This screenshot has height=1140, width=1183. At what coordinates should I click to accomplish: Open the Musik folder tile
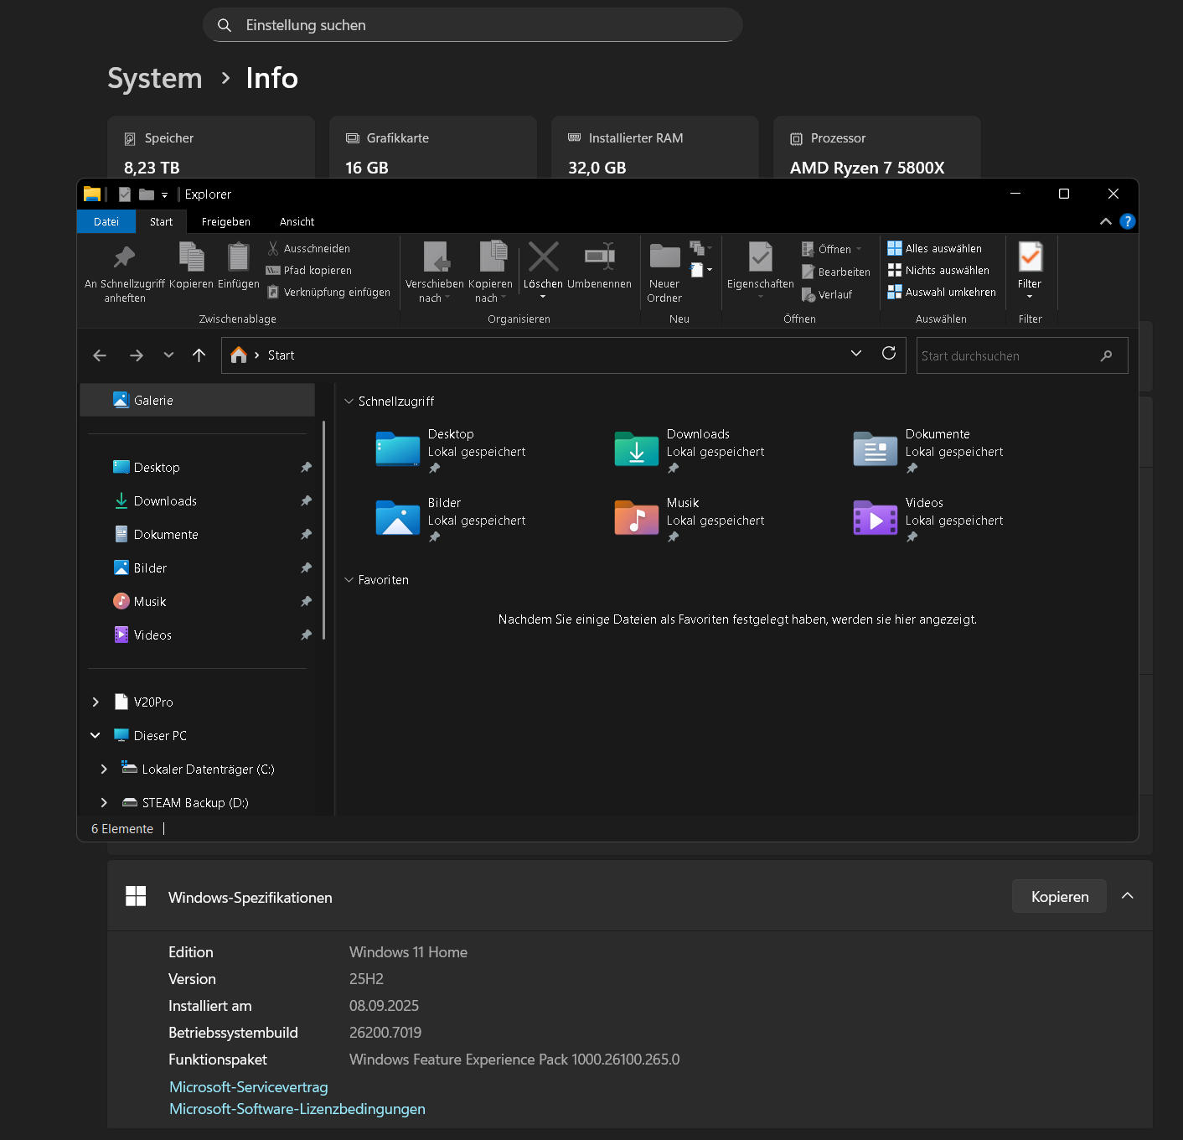click(690, 519)
